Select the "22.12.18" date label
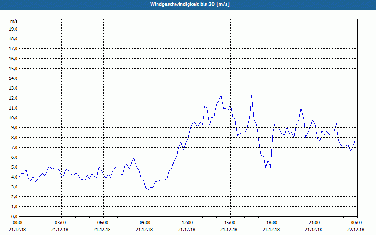Viewport: 376px width, 235px height. click(356, 230)
